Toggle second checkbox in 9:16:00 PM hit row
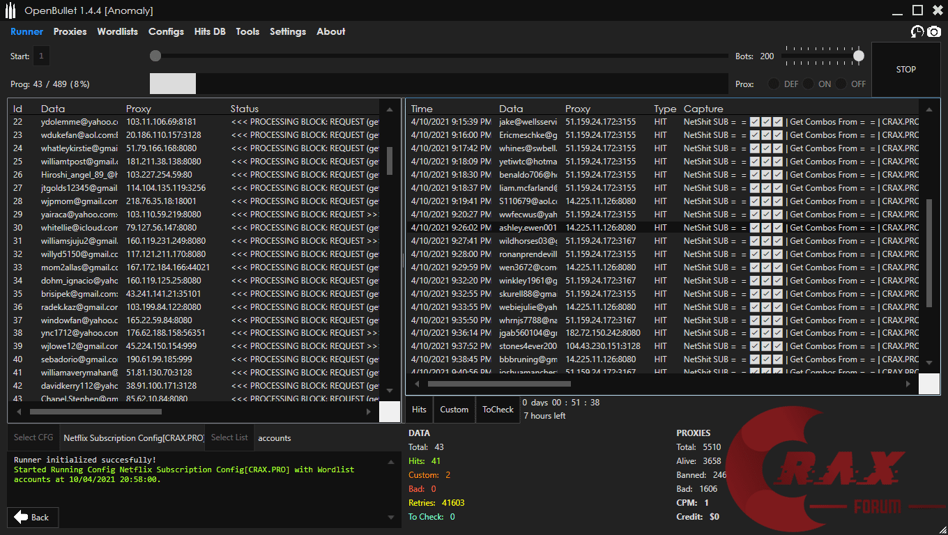The height and width of the screenshot is (535, 948). pos(766,135)
